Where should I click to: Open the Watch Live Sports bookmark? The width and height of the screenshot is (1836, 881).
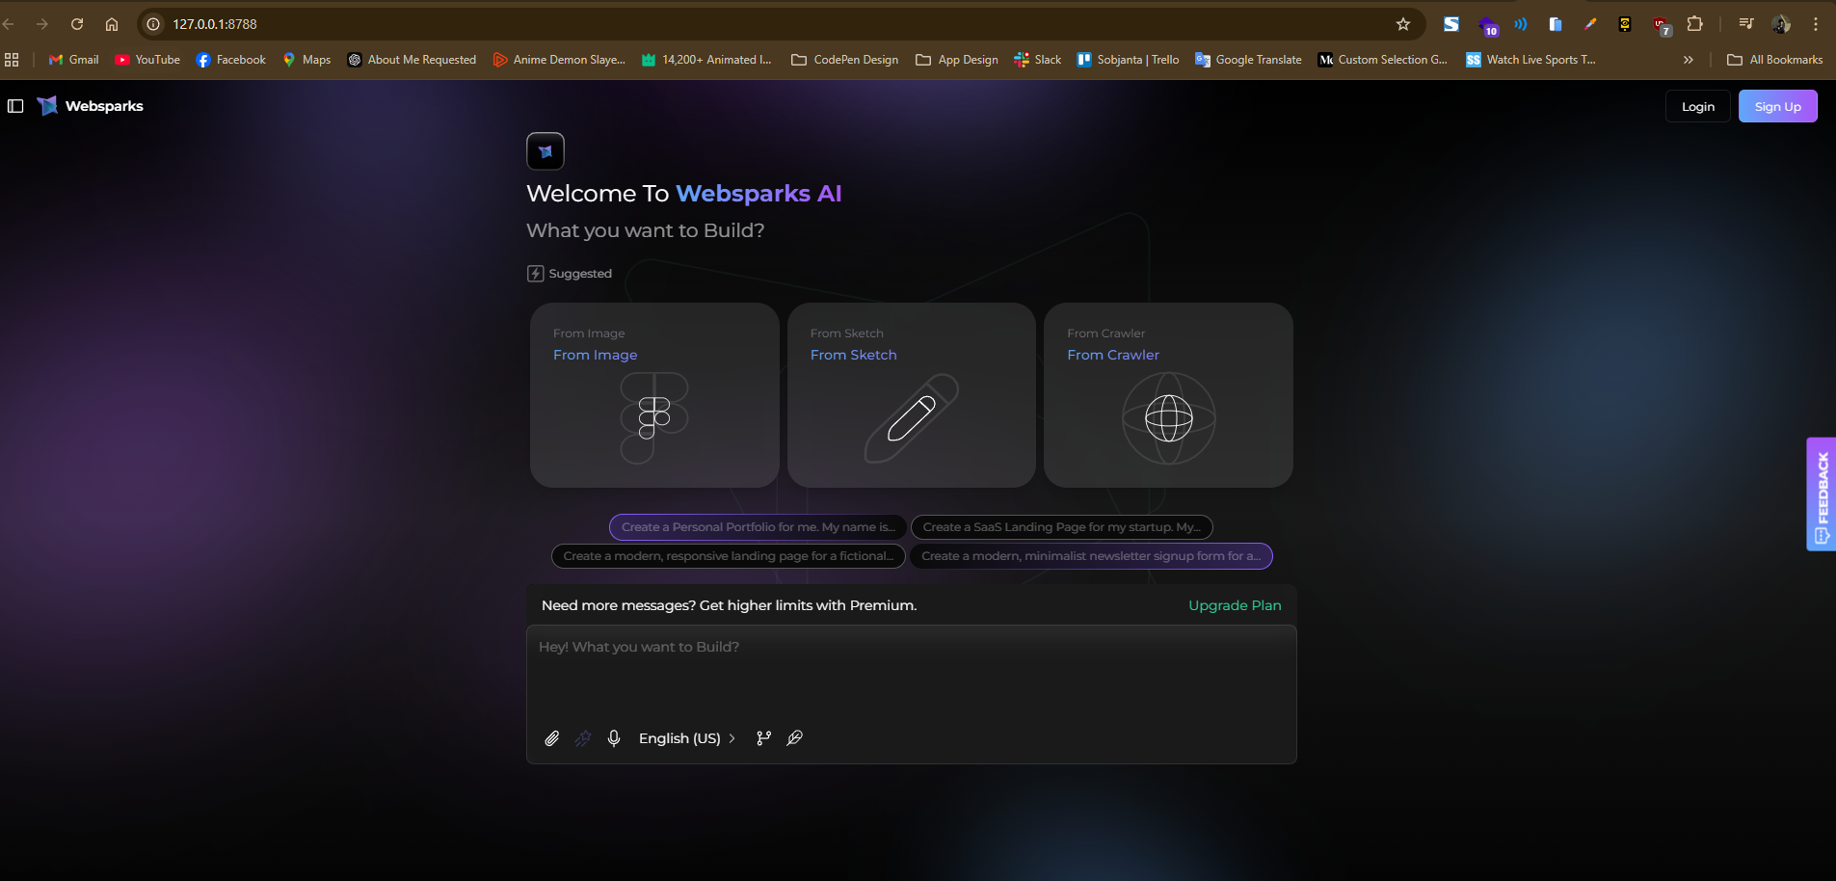[1530, 60]
